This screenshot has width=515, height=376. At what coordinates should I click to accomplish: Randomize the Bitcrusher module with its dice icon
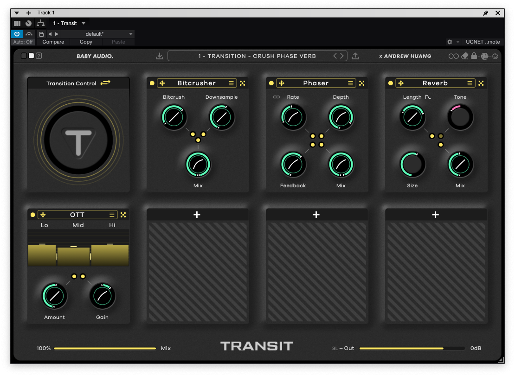pos(242,83)
